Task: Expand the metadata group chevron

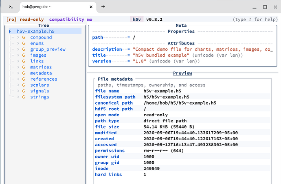Action: (x=18, y=73)
